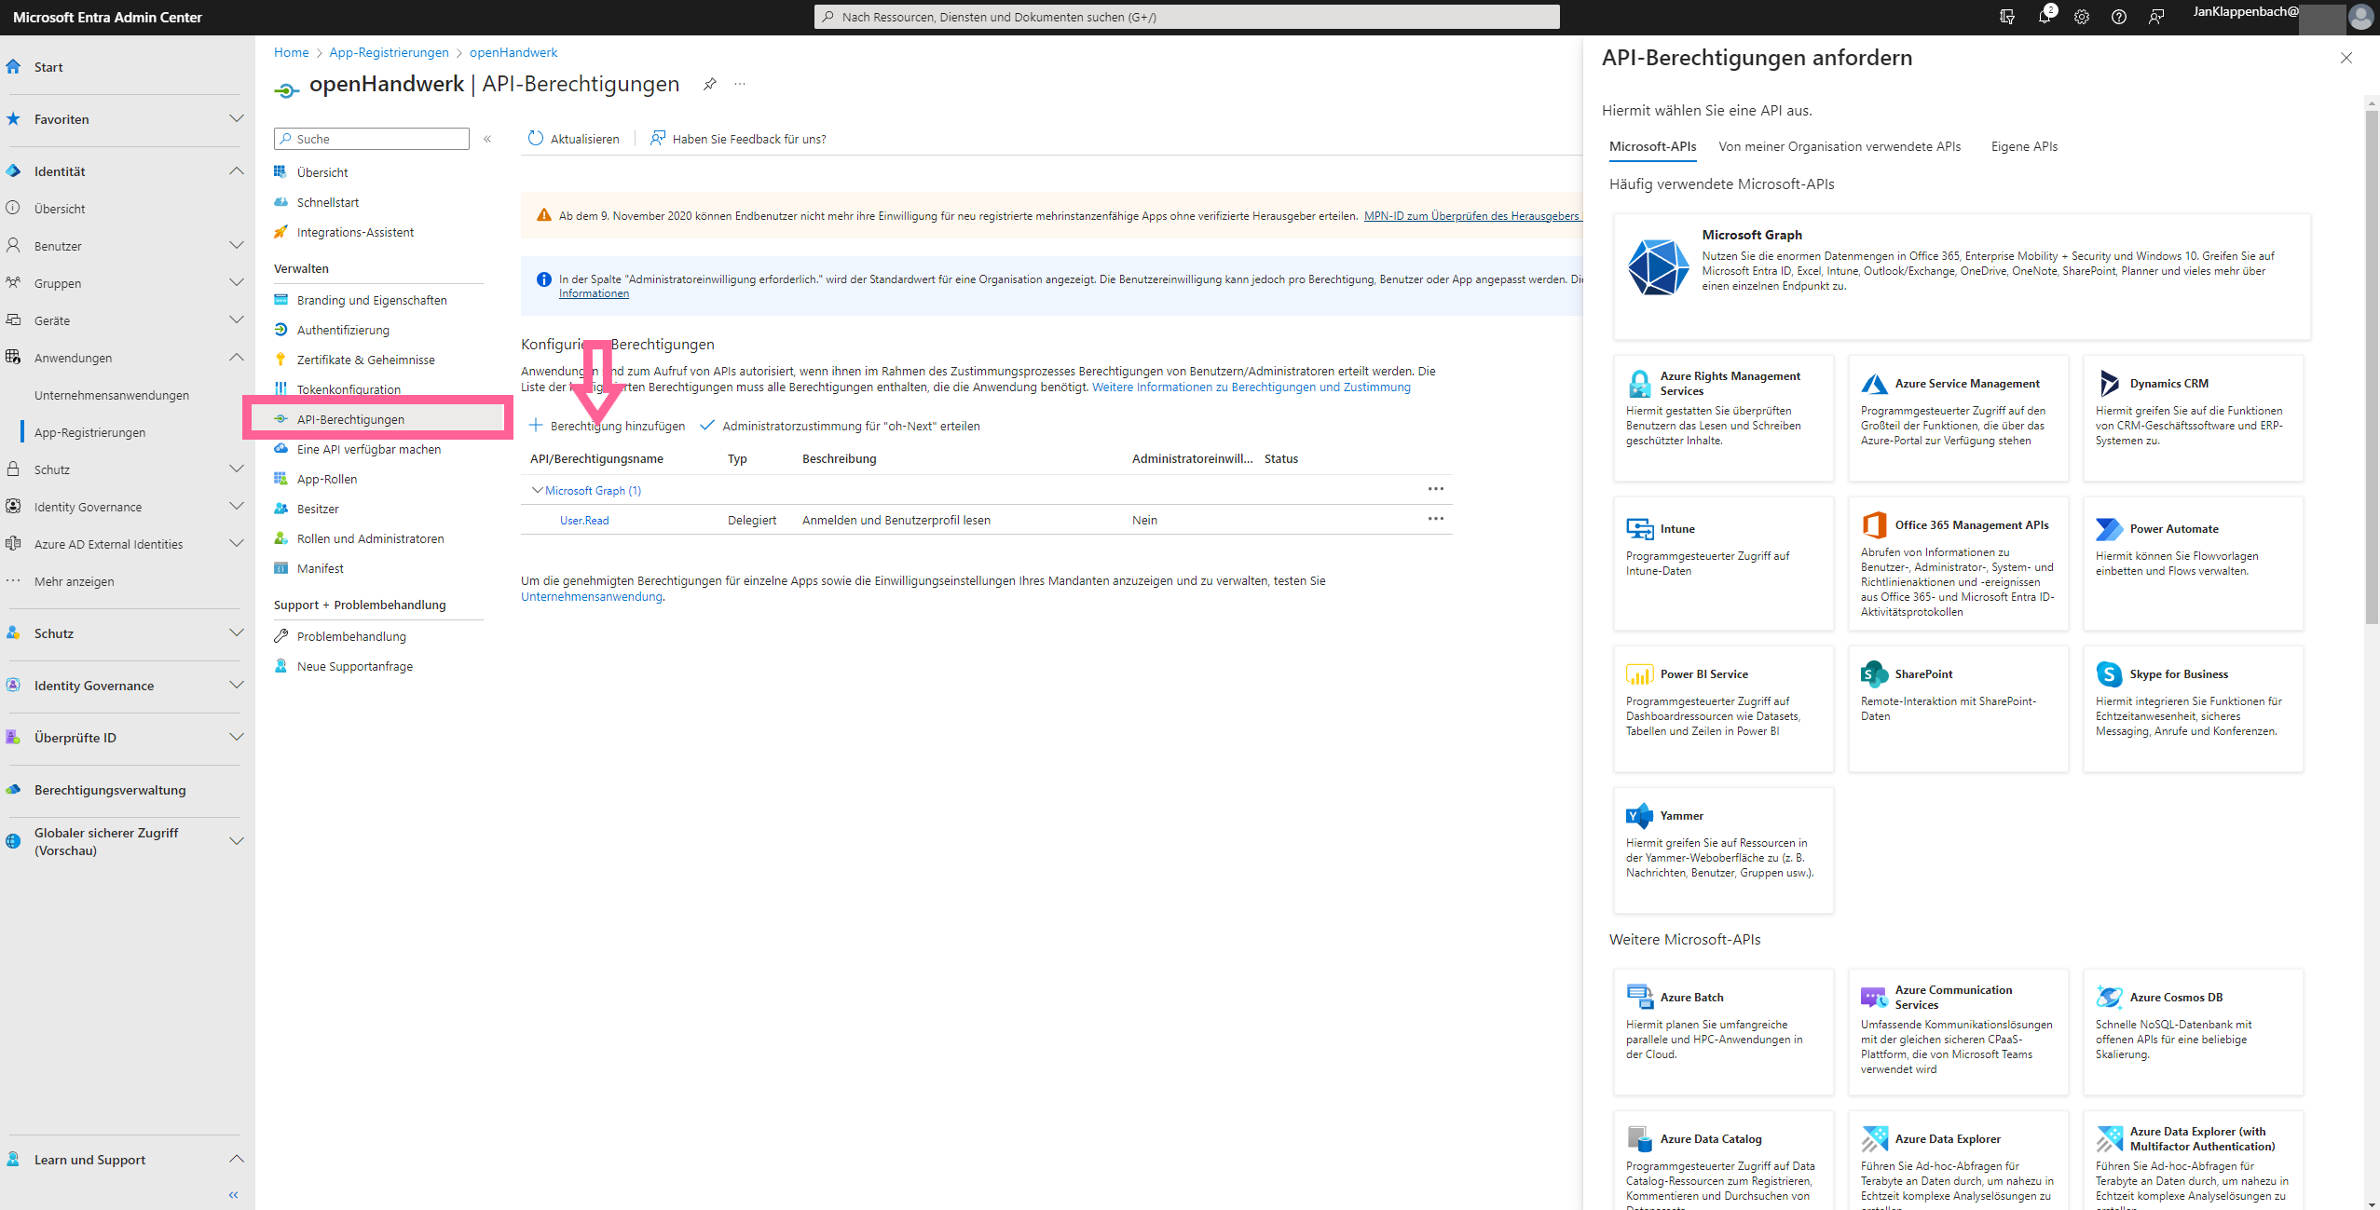This screenshot has height=1210, width=2380.
Task: Open MPN-ID zum Überprüfen des Herausgebers link
Action: (1471, 216)
